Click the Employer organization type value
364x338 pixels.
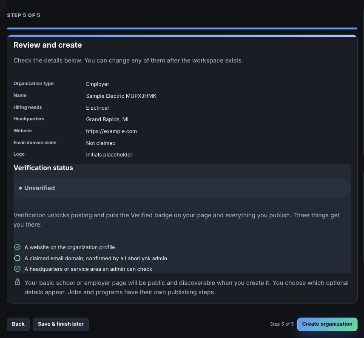click(x=97, y=84)
